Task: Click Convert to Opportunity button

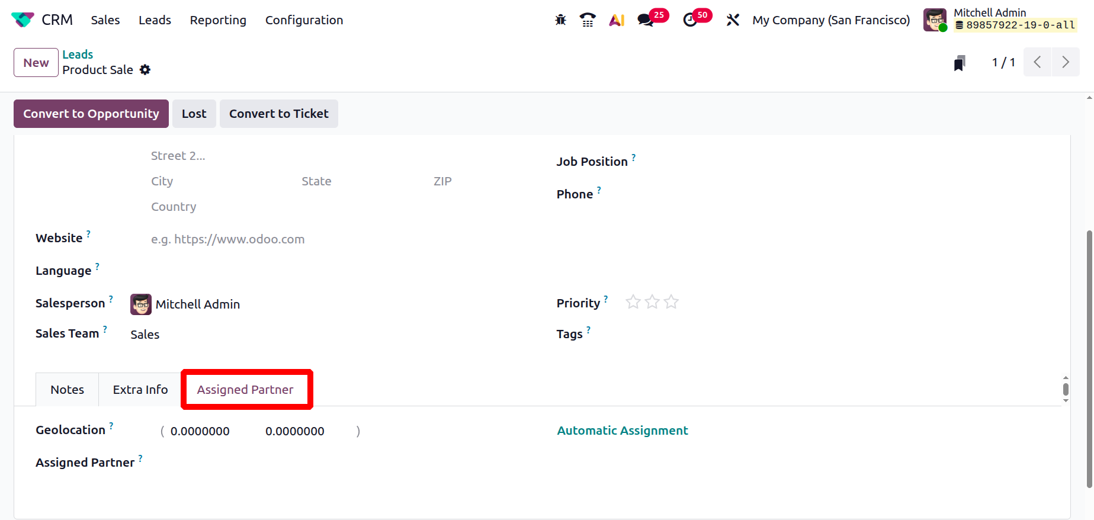Action: (x=91, y=114)
